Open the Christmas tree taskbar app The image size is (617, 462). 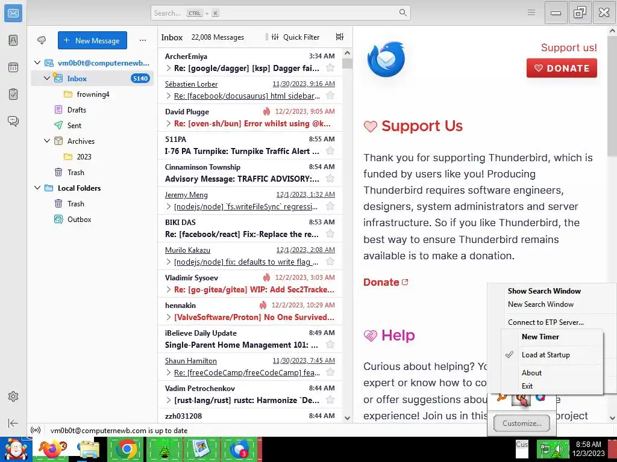pos(164,449)
